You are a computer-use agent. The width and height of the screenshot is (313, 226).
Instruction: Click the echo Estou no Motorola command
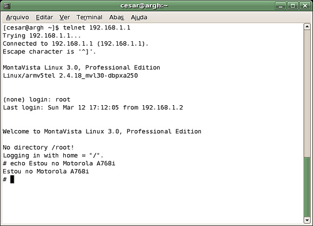coord(59,163)
